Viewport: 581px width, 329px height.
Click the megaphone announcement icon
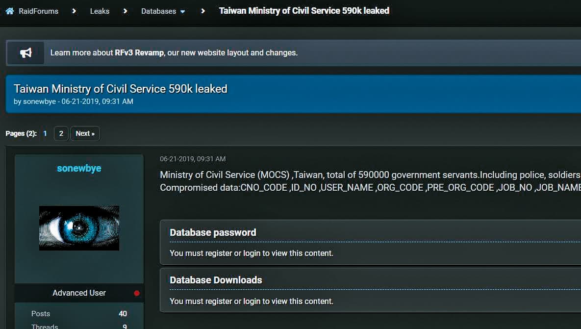[25, 52]
